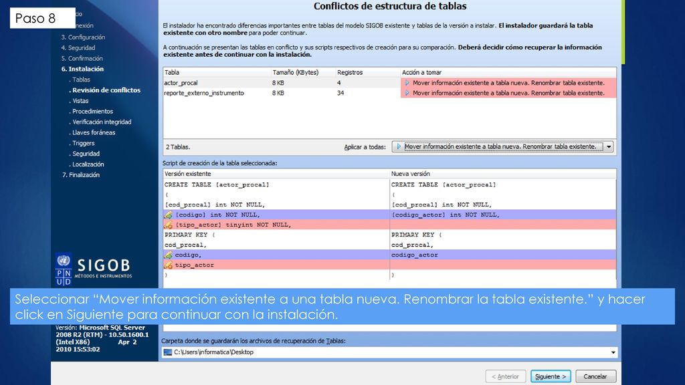Select the Localización substep
The image size is (685, 385).
pos(87,164)
